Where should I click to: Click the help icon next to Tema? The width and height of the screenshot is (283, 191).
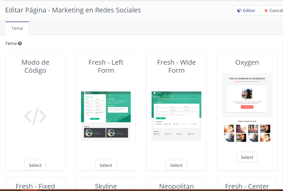[20, 44]
